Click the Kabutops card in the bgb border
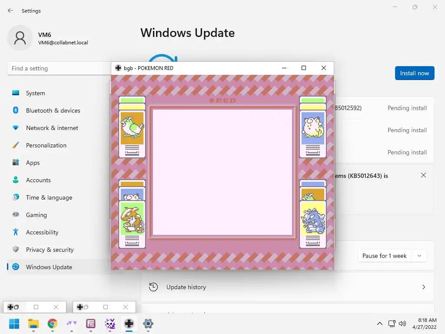This screenshot has width=445, height=334. tap(132, 224)
